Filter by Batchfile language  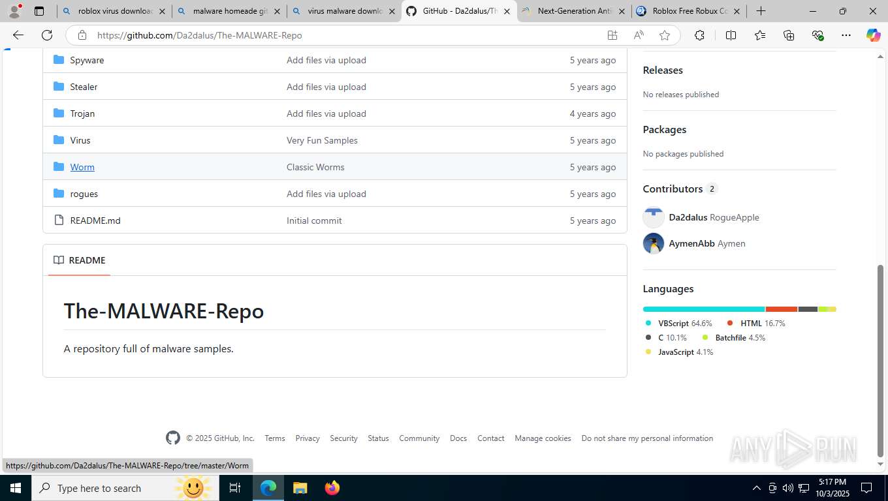(x=733, y=338)
